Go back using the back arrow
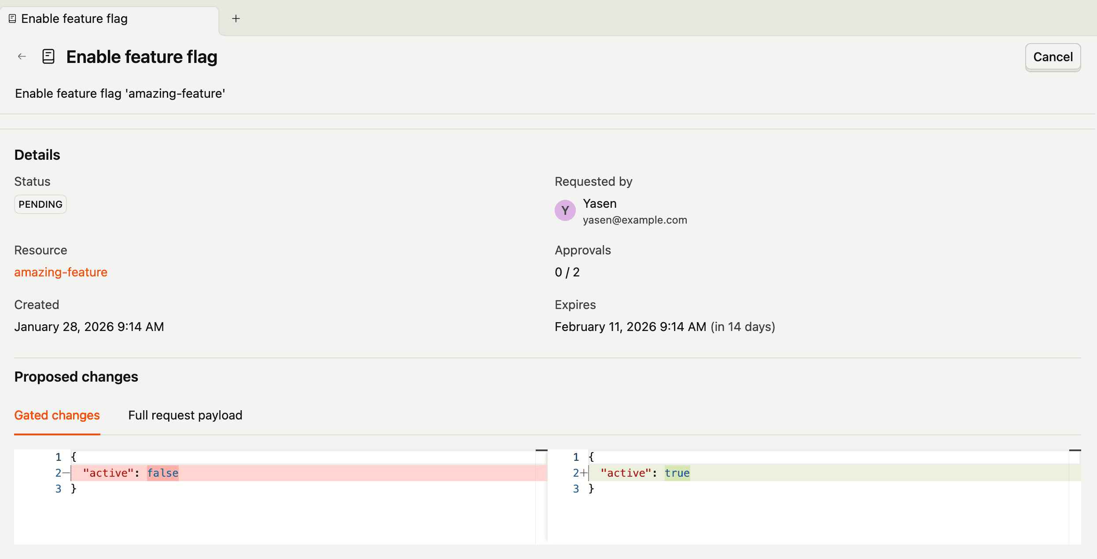This screenshot has width=1097, height=559. tap(22, 56)
